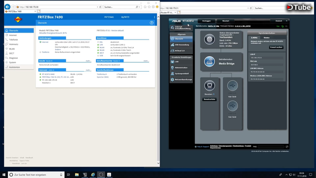The height and width of the screenshot is (178, 316).
Task: Click mehr link in the Heimnetz section
Action: point(88,70)
